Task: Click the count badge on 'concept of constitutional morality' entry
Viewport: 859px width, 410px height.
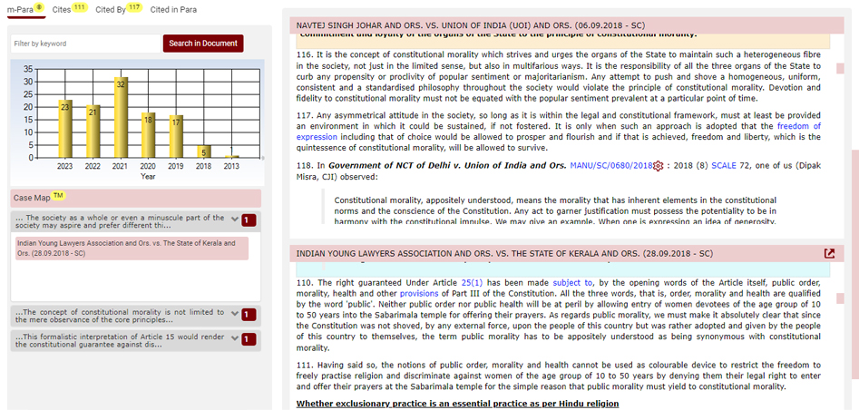Action: 249,314
